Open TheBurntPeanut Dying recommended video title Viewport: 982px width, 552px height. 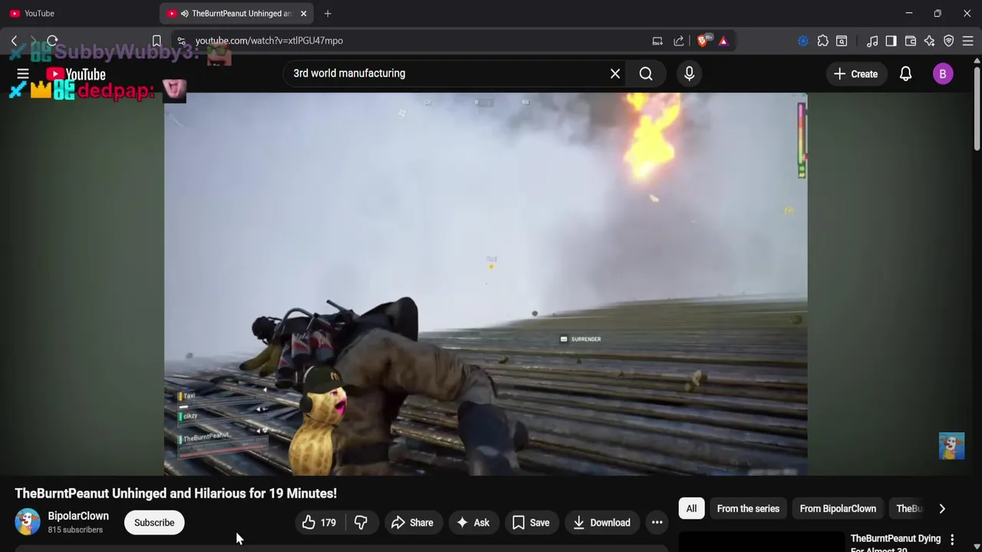pyautogui.click(x=895, y=544)
